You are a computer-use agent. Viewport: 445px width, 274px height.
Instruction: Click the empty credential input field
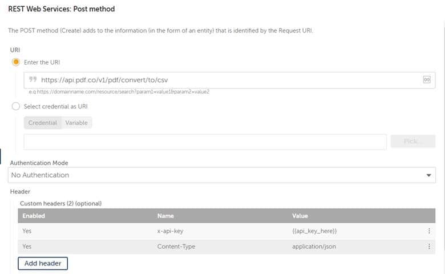pos(205,142)
